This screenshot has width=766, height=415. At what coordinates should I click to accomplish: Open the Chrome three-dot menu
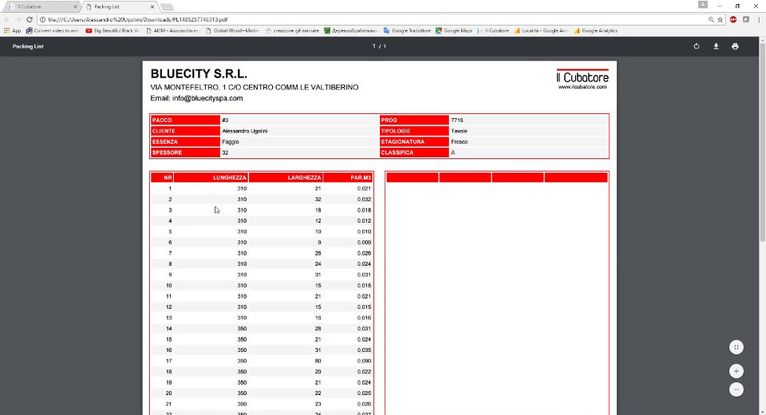coord(759,19)
